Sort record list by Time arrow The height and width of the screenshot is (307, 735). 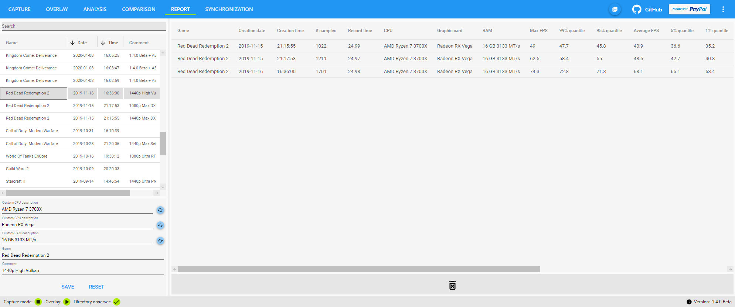tap(103, 43)
